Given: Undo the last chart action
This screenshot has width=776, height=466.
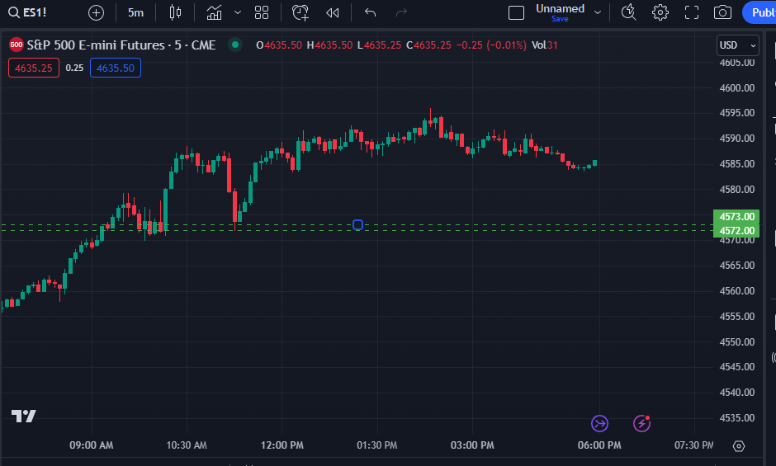Looking at the screenshot, I should point(370,13).
